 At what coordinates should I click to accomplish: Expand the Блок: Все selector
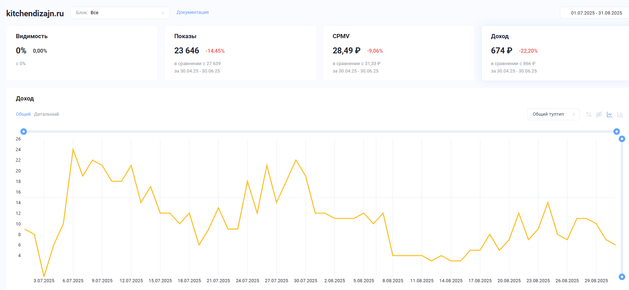coord(120,13)
